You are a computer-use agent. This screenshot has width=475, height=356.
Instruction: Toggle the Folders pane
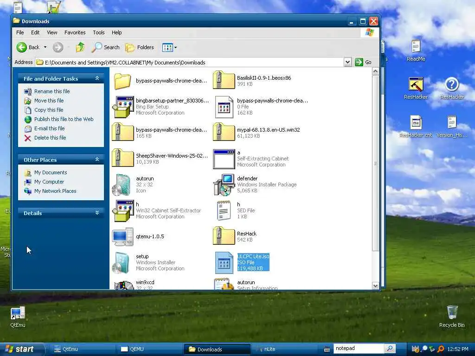[140, 47]
